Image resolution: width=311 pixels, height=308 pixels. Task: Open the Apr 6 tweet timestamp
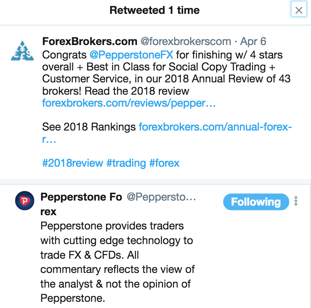tap(253, 42)
